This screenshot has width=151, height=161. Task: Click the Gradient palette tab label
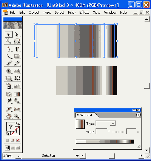point(86,115)
